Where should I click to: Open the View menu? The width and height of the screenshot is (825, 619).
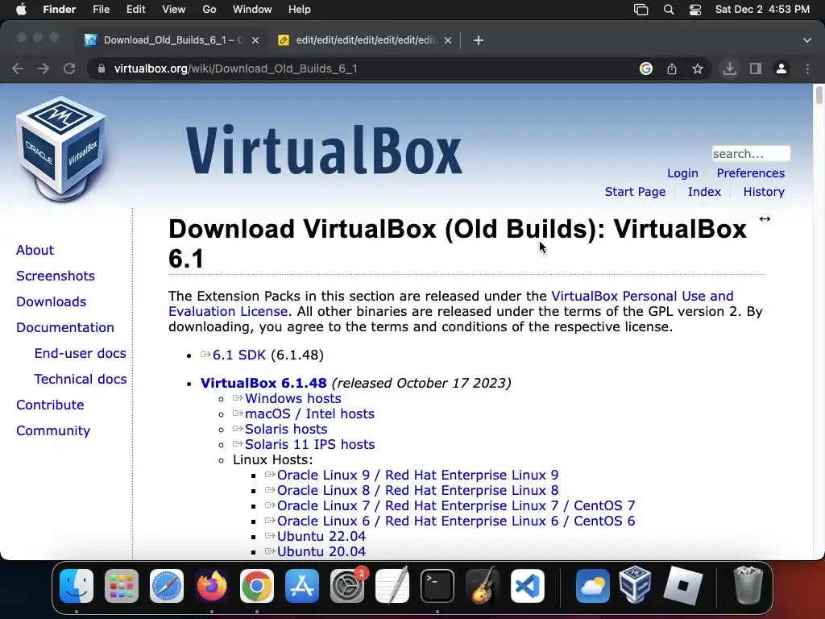[174, 10]
